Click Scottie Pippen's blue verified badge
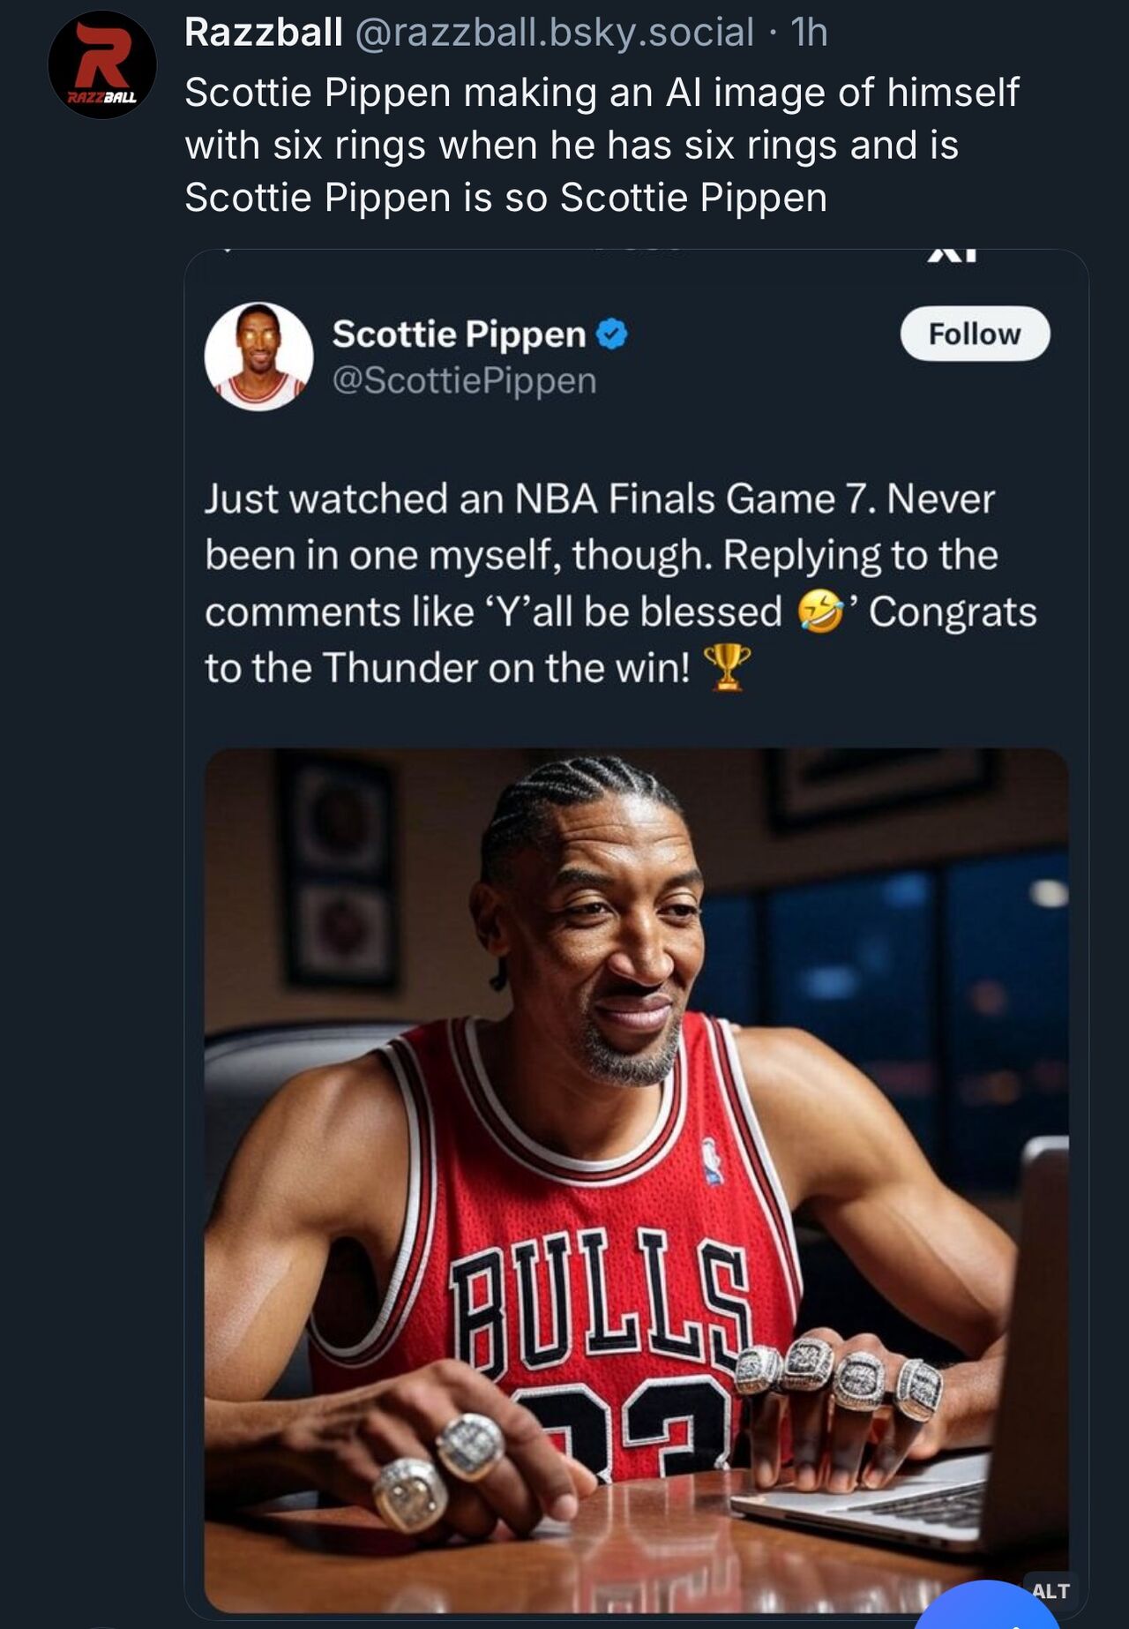The height and width of the screenshot is (1629, 1129). coord(612,334)
